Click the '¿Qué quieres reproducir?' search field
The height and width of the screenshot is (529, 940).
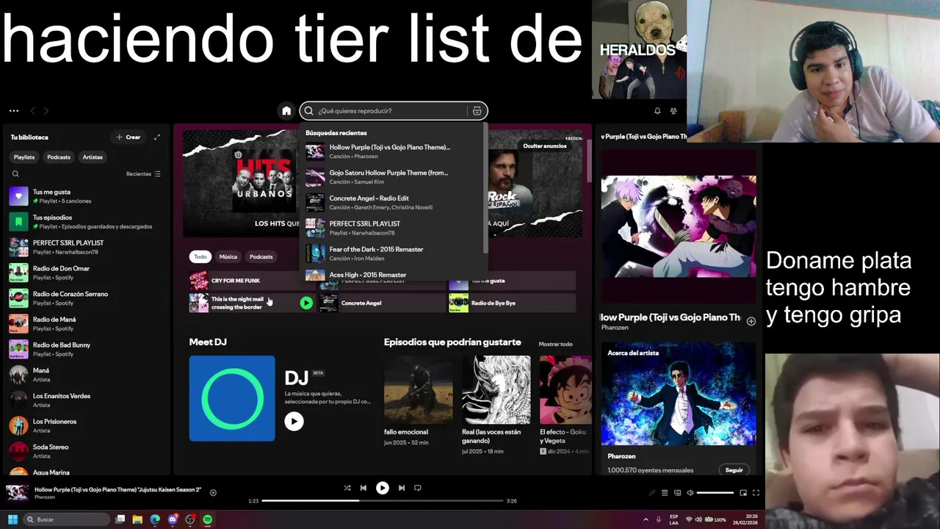pyautogui.click(x=392, y=111)
